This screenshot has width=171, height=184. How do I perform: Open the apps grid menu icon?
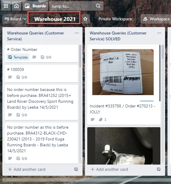[x=6, y=6]
